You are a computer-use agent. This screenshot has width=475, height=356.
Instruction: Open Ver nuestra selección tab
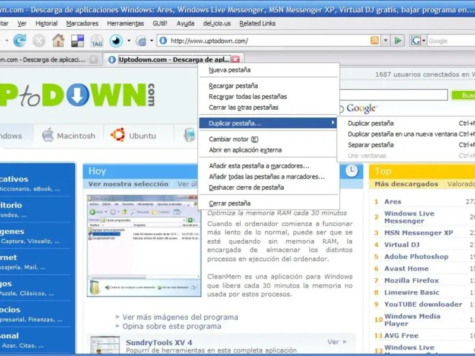128,184
